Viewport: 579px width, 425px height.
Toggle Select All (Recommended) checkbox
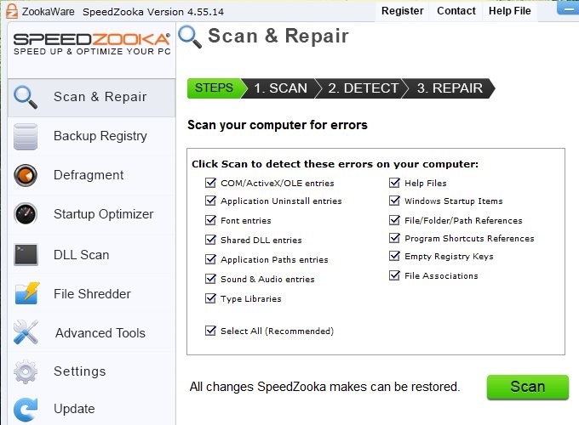coord(210,331)
